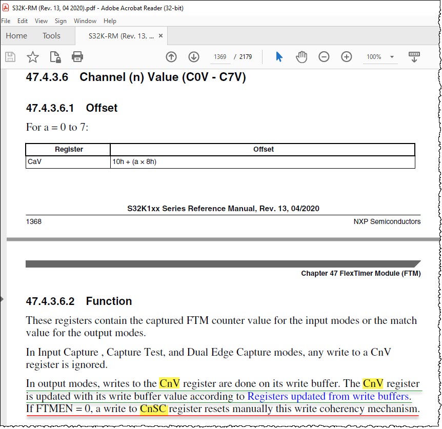Add bookmark with the star icon
This screenshot has height=429, width=442.
(33, 57)
